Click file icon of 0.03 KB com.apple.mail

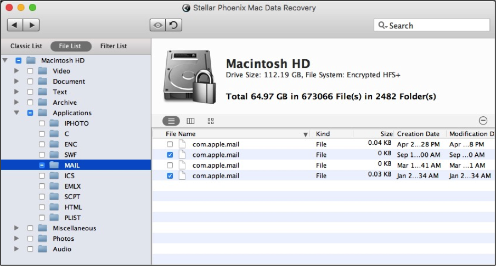(x=182, y=176)
